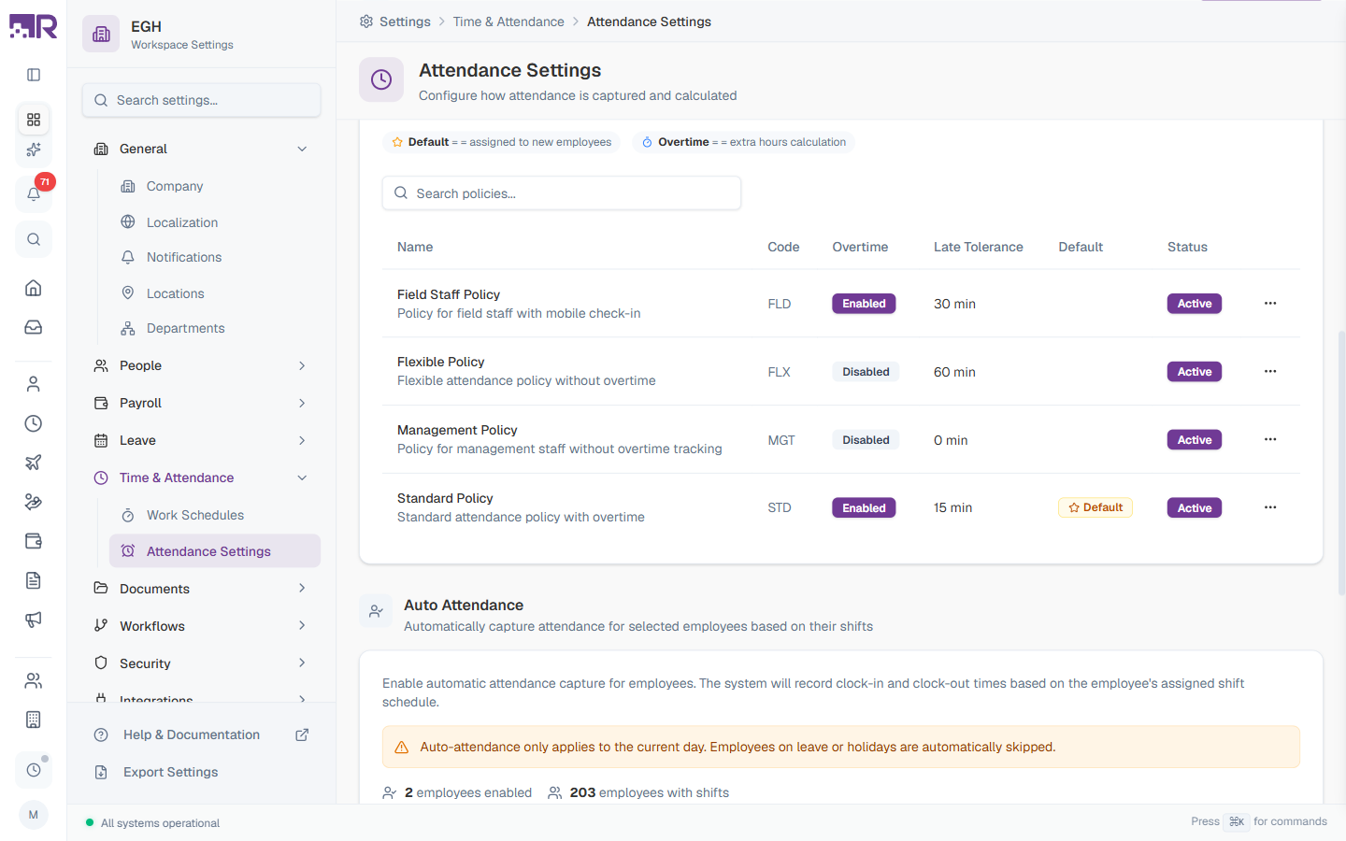Click the Late Tolerance column header

(979, 247)
